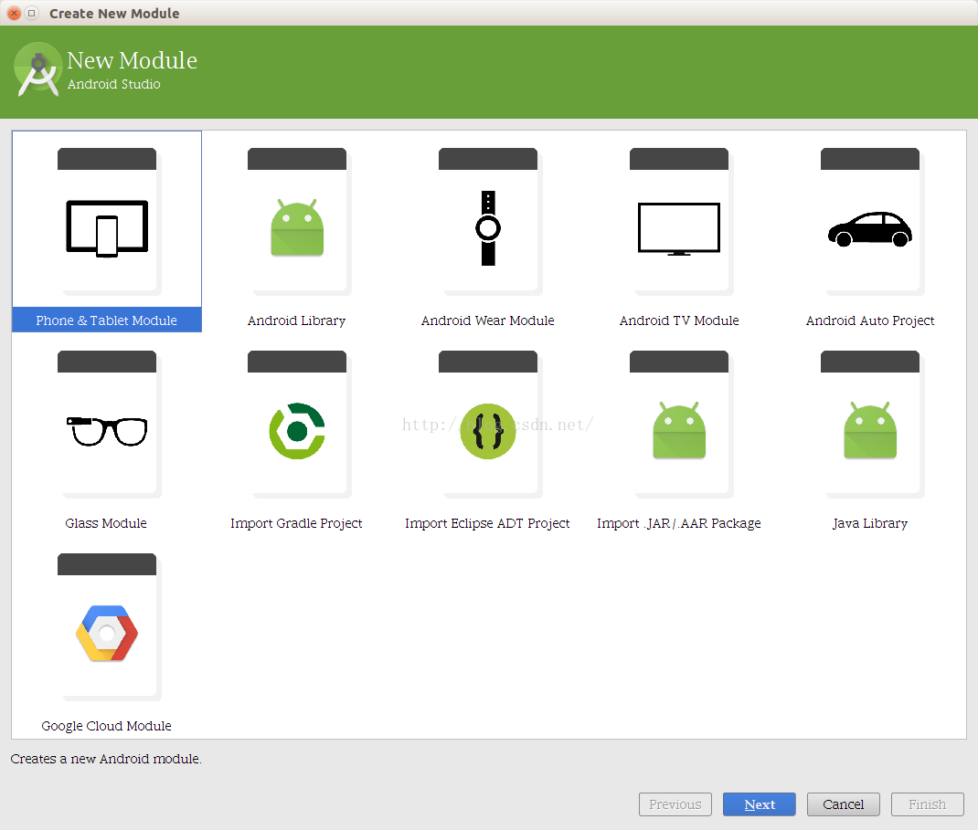This screenshot has height=830, width=978.
Task: Choose the Glass Module glasses icon
Action: click(107, 431)
